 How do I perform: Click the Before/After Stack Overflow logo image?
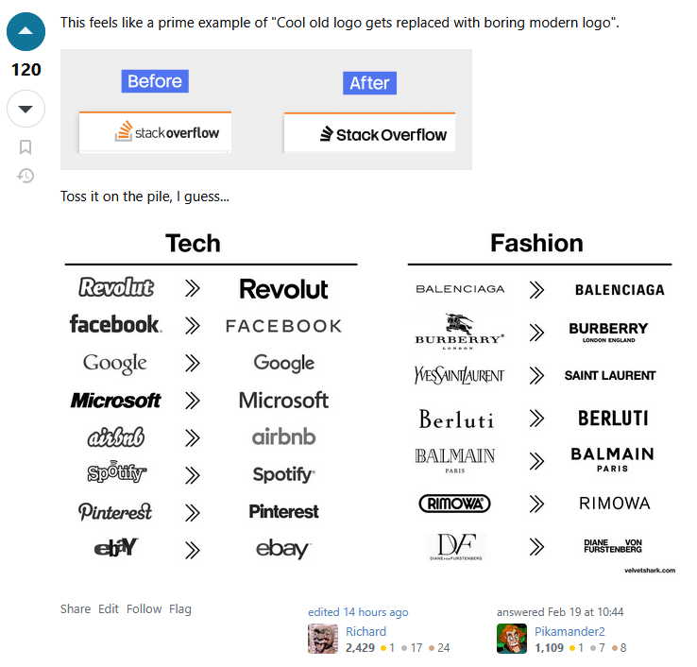click(x=265, y=110)
